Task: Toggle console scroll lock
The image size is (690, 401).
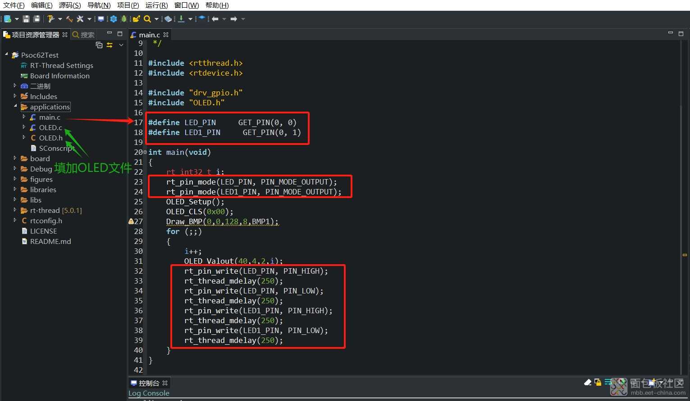Action: (598, 383)
